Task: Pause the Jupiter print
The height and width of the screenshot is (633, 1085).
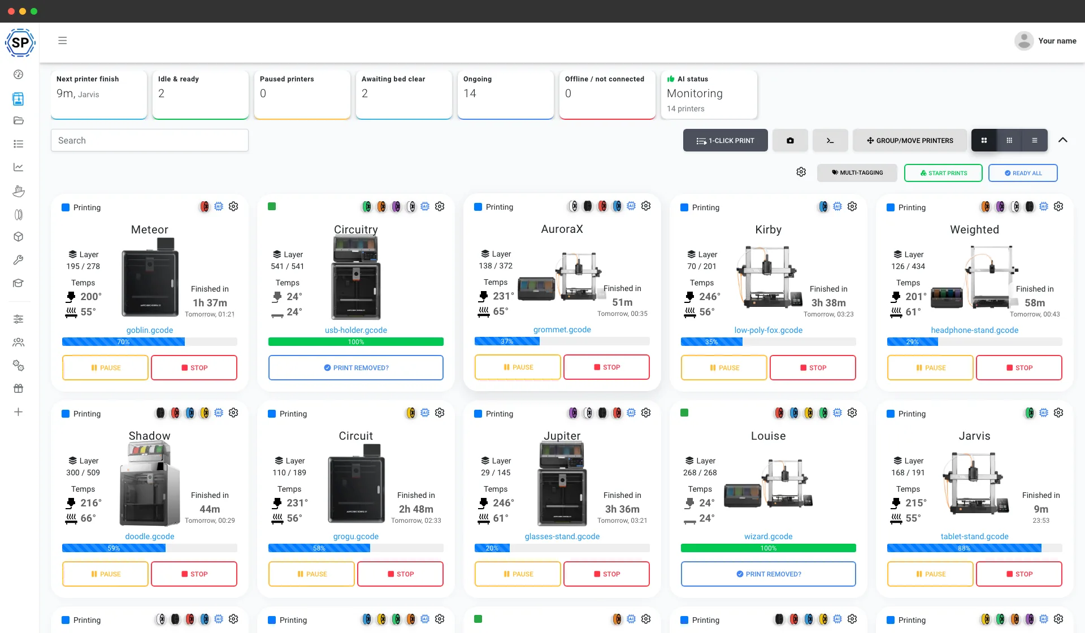Action: coord(518,574)
